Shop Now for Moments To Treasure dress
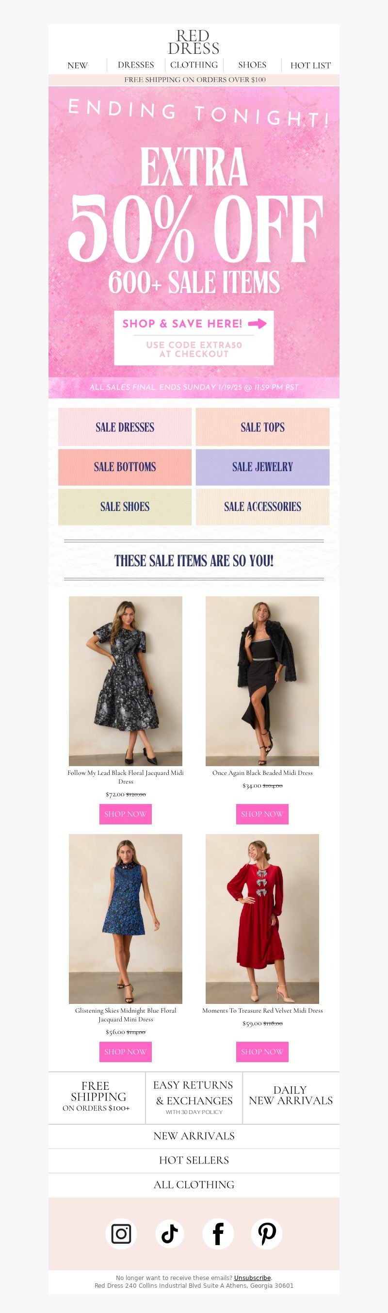 click(262, 1051)
